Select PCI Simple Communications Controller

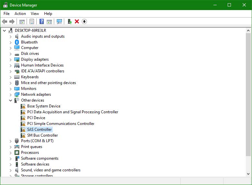(61, 124)
